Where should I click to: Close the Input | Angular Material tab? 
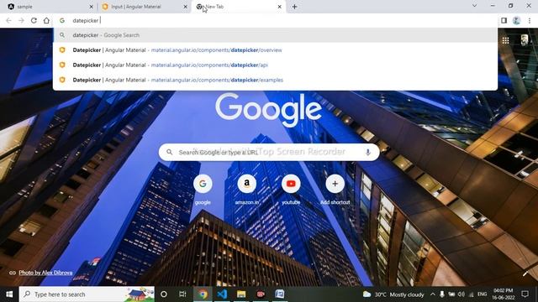click(x=185, y=7)
